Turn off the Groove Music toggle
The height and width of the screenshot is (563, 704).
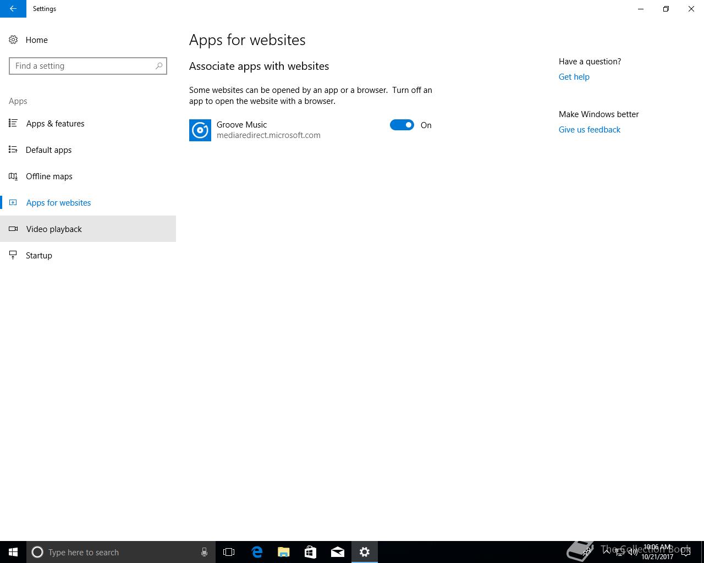click(402, 125)
